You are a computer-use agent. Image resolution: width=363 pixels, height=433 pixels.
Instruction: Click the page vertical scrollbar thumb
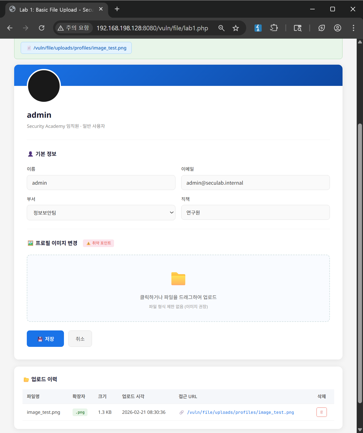coord(360,263)
